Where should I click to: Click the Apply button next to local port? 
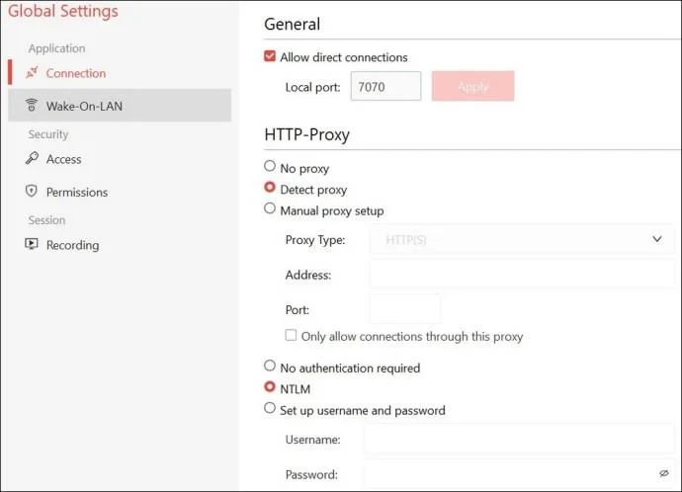tap(472, 86)
